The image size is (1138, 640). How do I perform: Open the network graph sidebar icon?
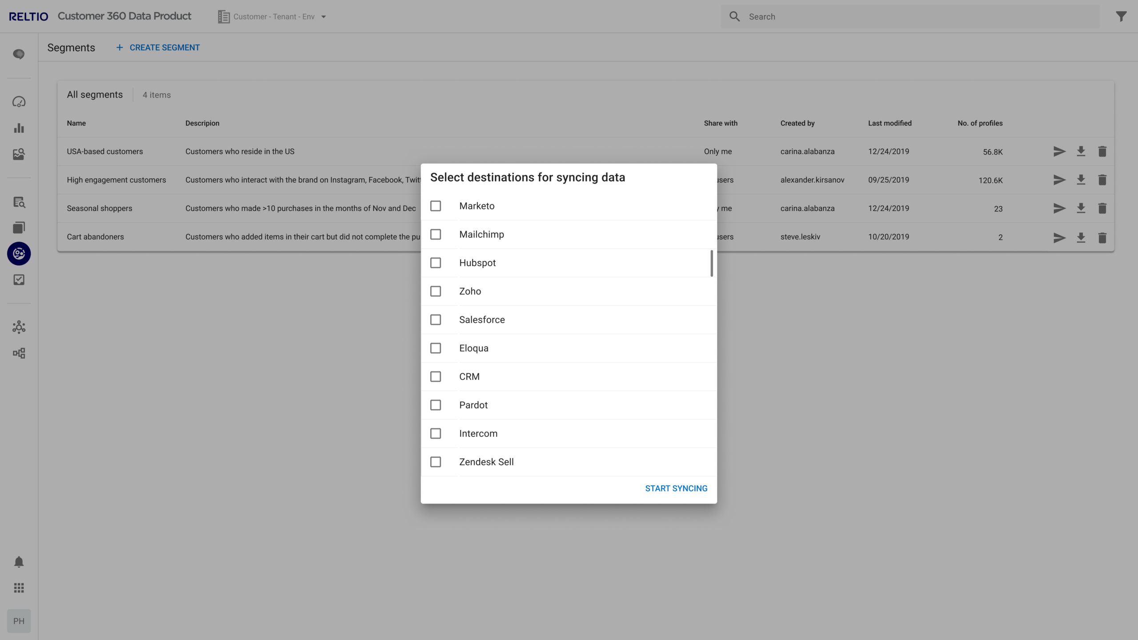(19, 327)
